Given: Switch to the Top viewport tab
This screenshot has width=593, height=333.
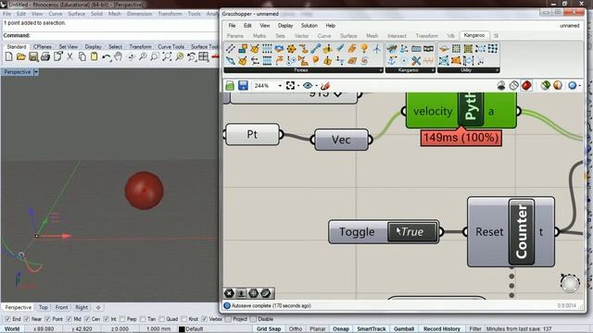Looking at the screenshot, I should click(44, 307).
